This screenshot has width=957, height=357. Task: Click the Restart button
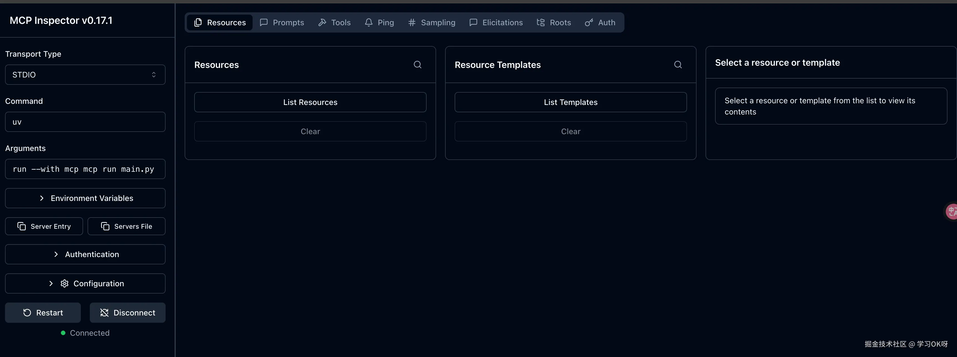point(43,312)
